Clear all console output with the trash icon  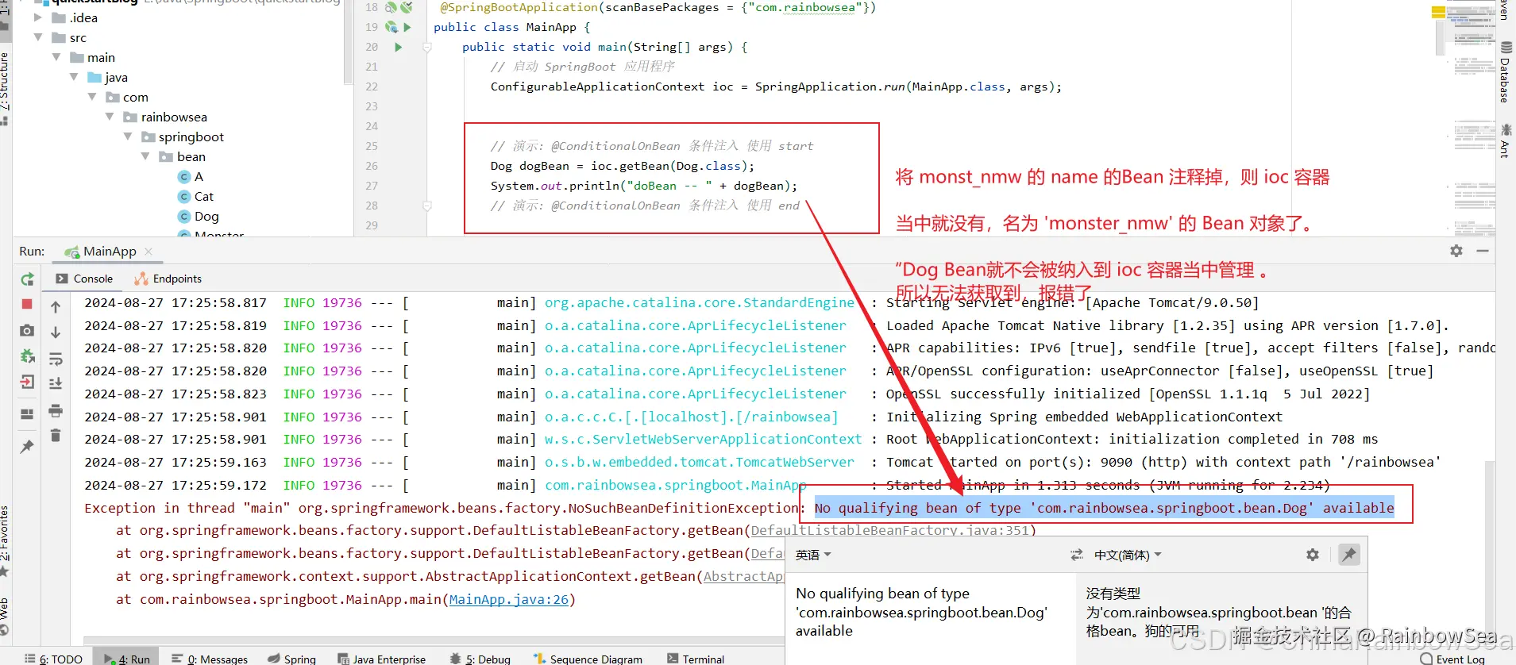(x=56, y=435)
